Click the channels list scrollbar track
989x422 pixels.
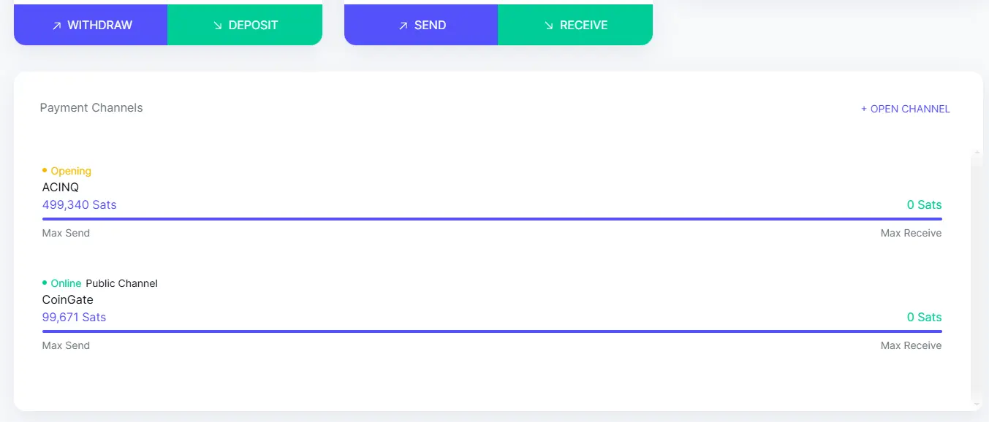point(977,277)
